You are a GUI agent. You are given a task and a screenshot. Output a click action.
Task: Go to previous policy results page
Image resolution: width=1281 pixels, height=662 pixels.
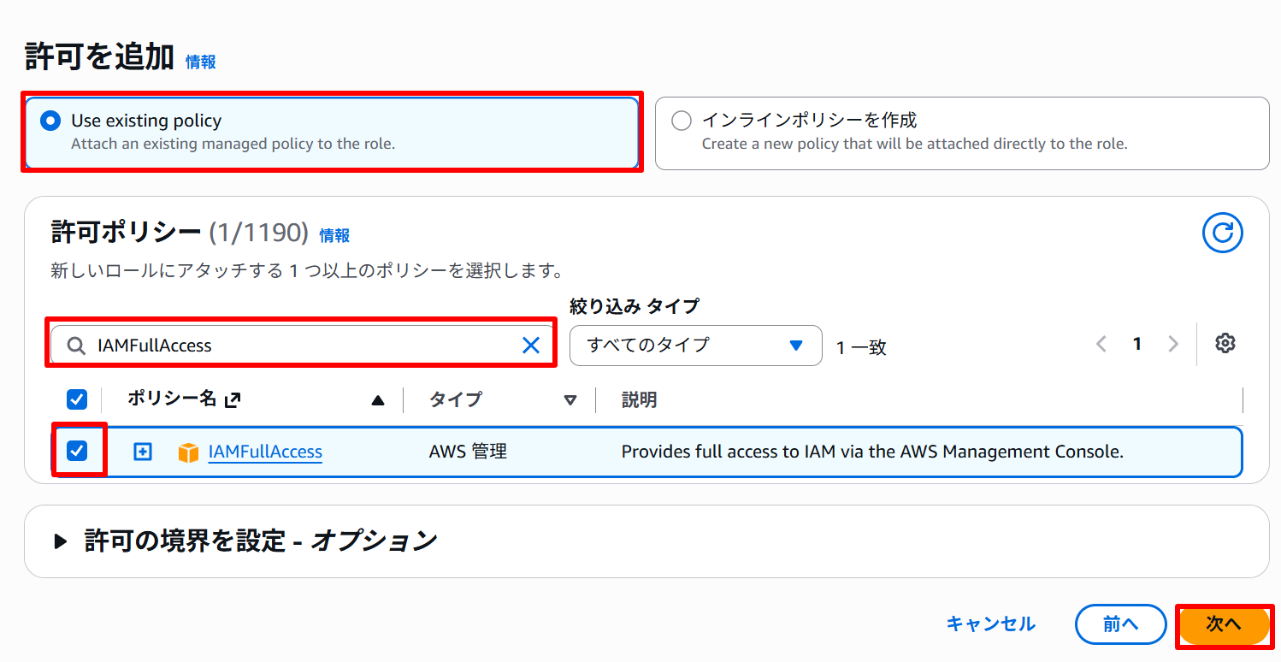point(1101,344)
